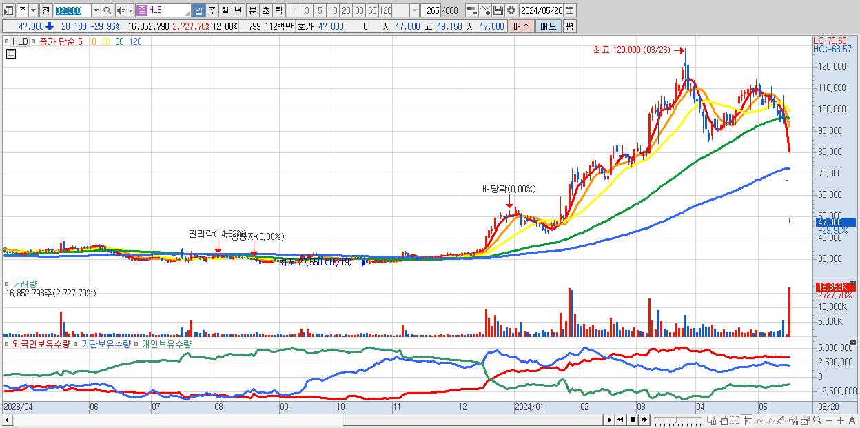Image resolution: width=860 pixels, height=428 pixels.
Task: Click the 3D volume bar icon at bottom
Action: pyautogui.click(x=793, y=420)
